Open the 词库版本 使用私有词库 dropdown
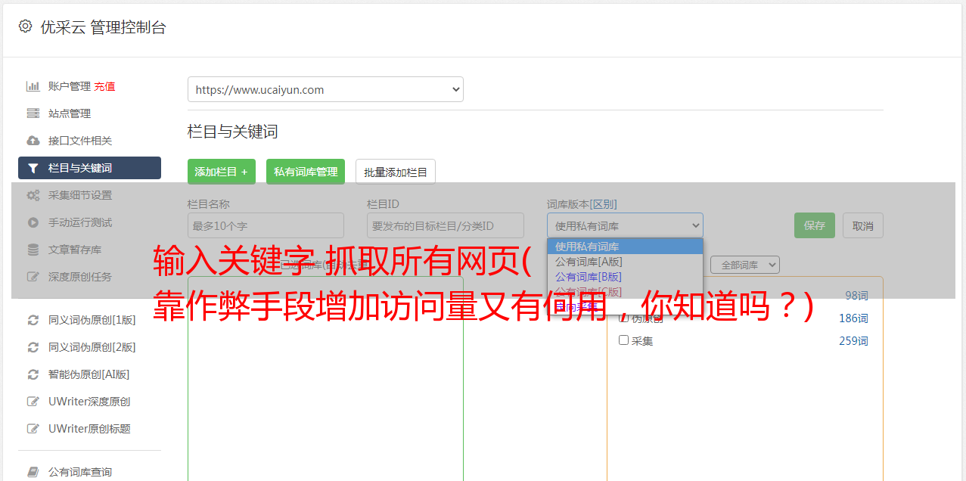 click(625, 225)
